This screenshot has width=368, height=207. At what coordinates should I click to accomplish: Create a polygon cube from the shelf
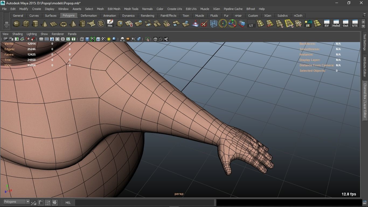coord(26,24)
